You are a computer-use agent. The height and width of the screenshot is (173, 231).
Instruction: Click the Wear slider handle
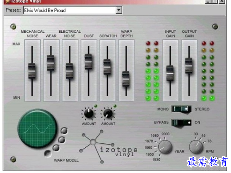click(51, 63)
